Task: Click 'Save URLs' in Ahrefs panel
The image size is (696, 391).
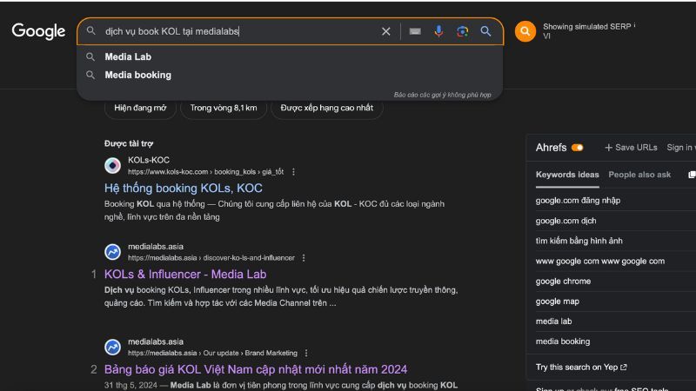Action: tap(631, 148)
